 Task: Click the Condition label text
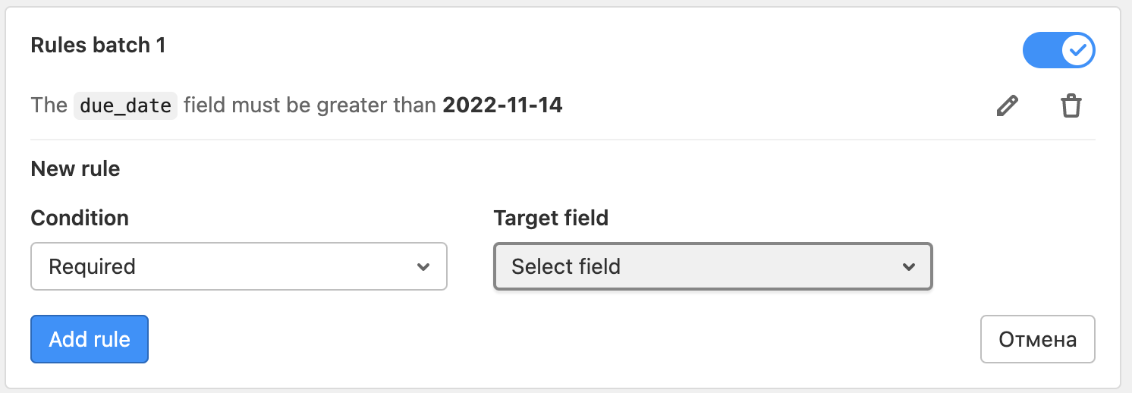tap(80, 219)
